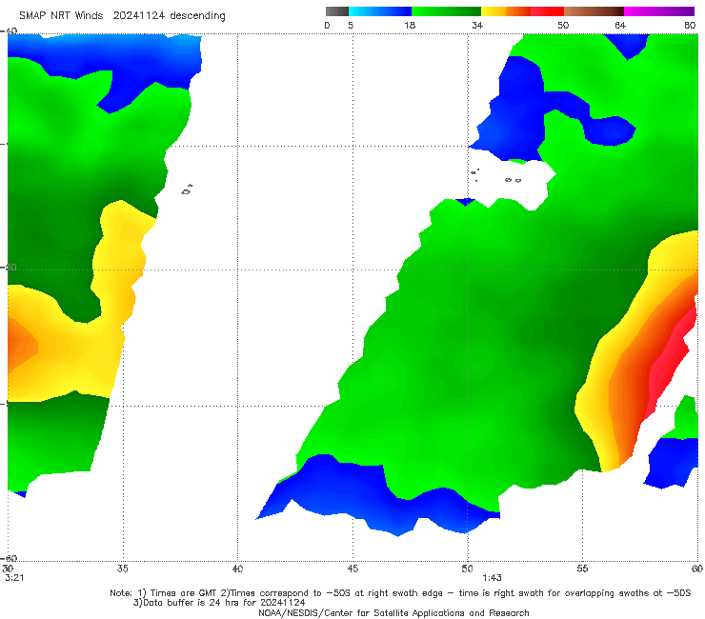Click the title text 'SMAP NRT Winds 20241124 descending'
Viewport: 705px width, 619px height.
tap(122, 16)
